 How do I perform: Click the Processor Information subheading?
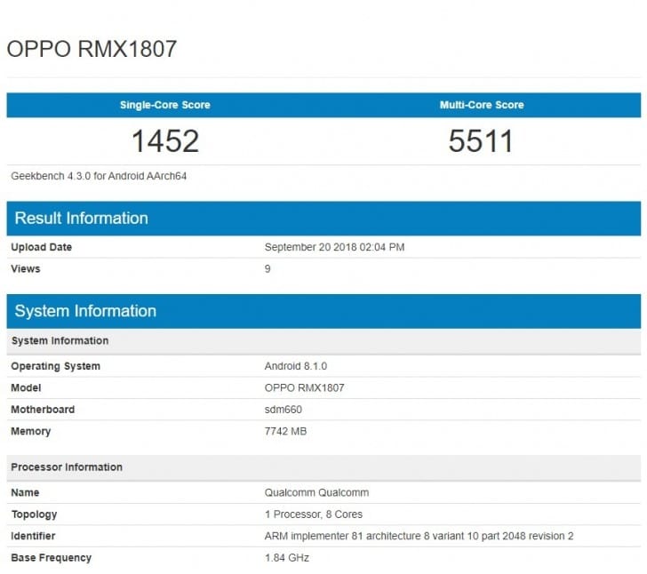[67, 467]
